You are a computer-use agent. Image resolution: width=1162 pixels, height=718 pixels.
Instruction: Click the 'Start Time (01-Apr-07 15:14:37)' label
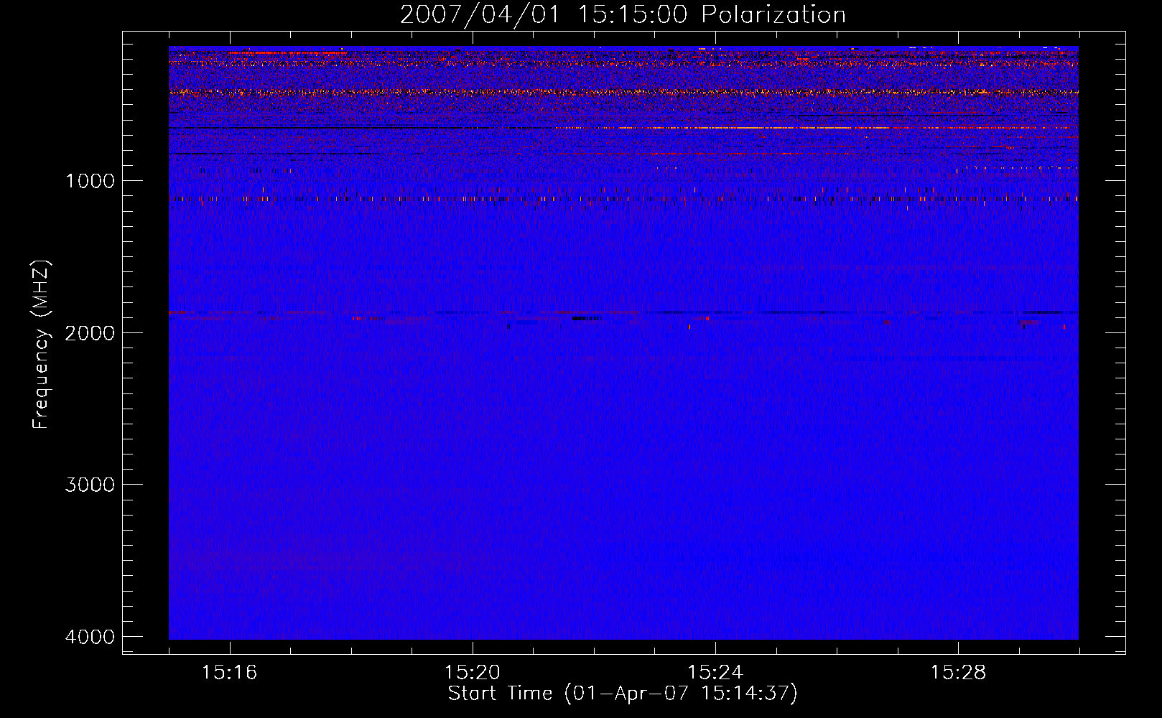pyautogui.click(x=623, y=694)
